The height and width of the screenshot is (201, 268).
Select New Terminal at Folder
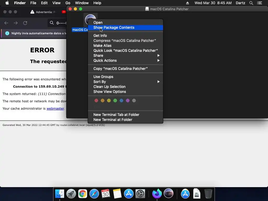pyautogui.click(x=125, y=119)
